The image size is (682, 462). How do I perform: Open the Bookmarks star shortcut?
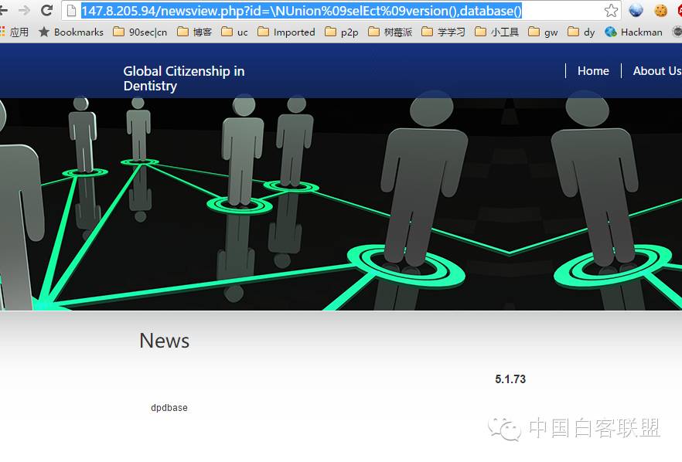tap(71, 32)
